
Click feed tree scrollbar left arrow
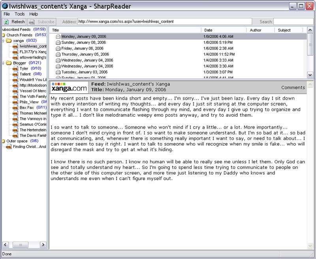5,245
